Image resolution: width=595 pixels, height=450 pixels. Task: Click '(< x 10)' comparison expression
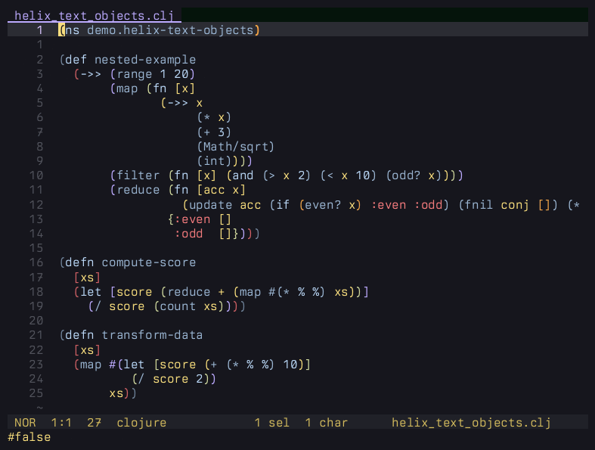(348, 175)
